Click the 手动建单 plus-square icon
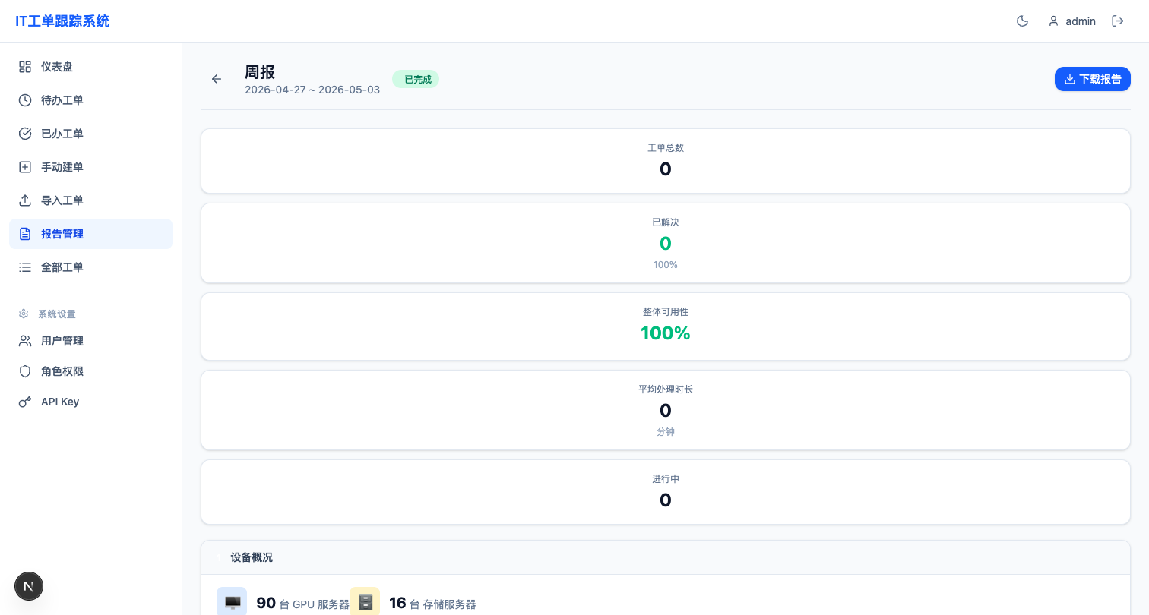 tap(25, 167)
